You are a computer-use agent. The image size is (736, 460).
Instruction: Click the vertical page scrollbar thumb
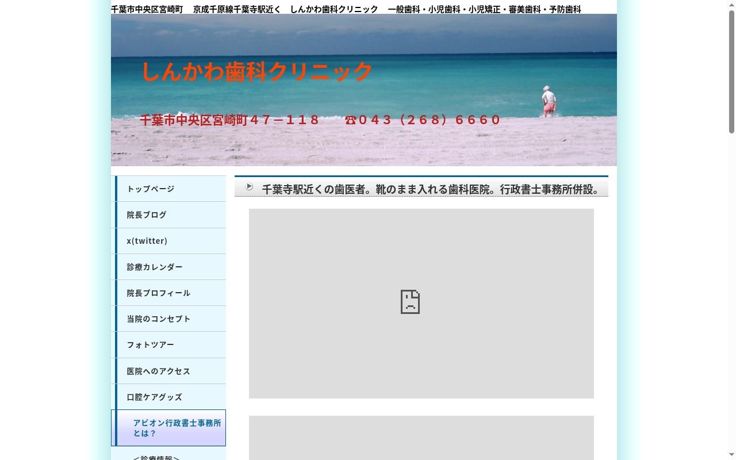731,72
